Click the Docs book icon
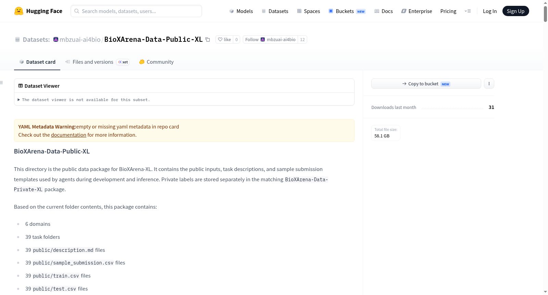 pos(377,11)
